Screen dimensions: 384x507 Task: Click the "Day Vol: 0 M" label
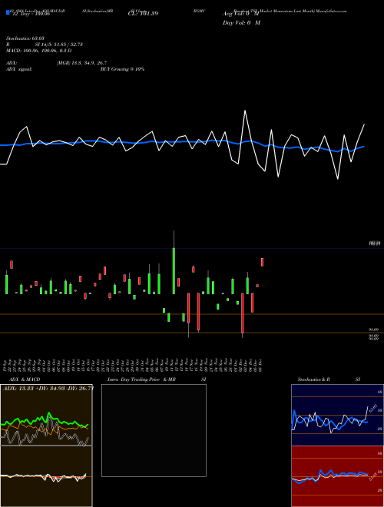point(241,22)
